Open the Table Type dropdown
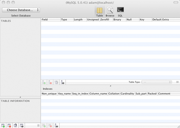180x128 pixels. pyautogui.click(x=156, y=82)
